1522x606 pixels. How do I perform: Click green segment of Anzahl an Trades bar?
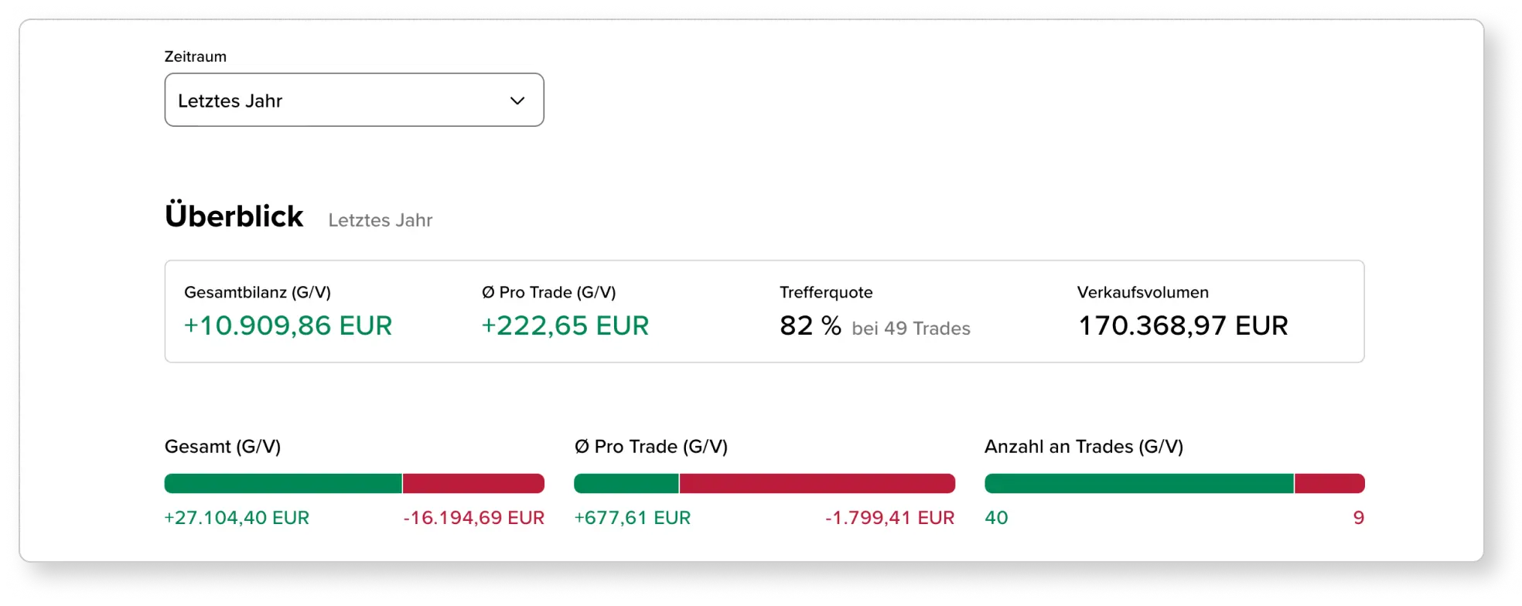pos(1138,484)
